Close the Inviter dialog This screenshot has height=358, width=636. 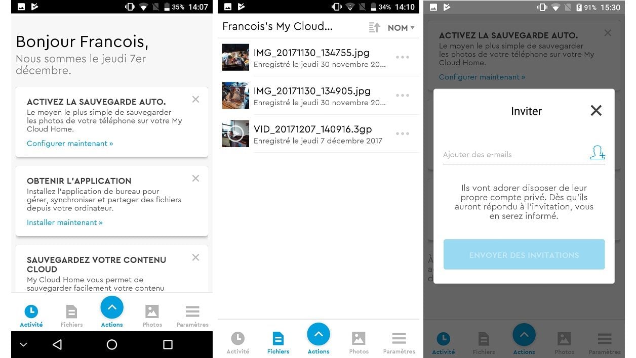596,111
